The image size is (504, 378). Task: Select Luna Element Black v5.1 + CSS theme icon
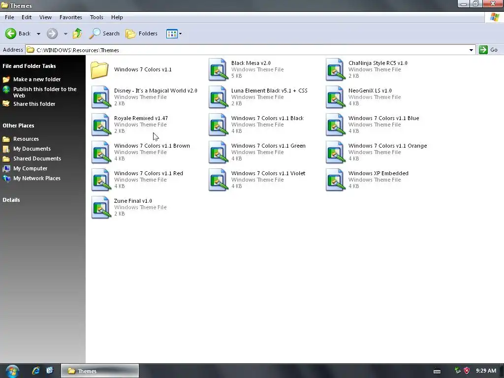(x=218, y=97)
